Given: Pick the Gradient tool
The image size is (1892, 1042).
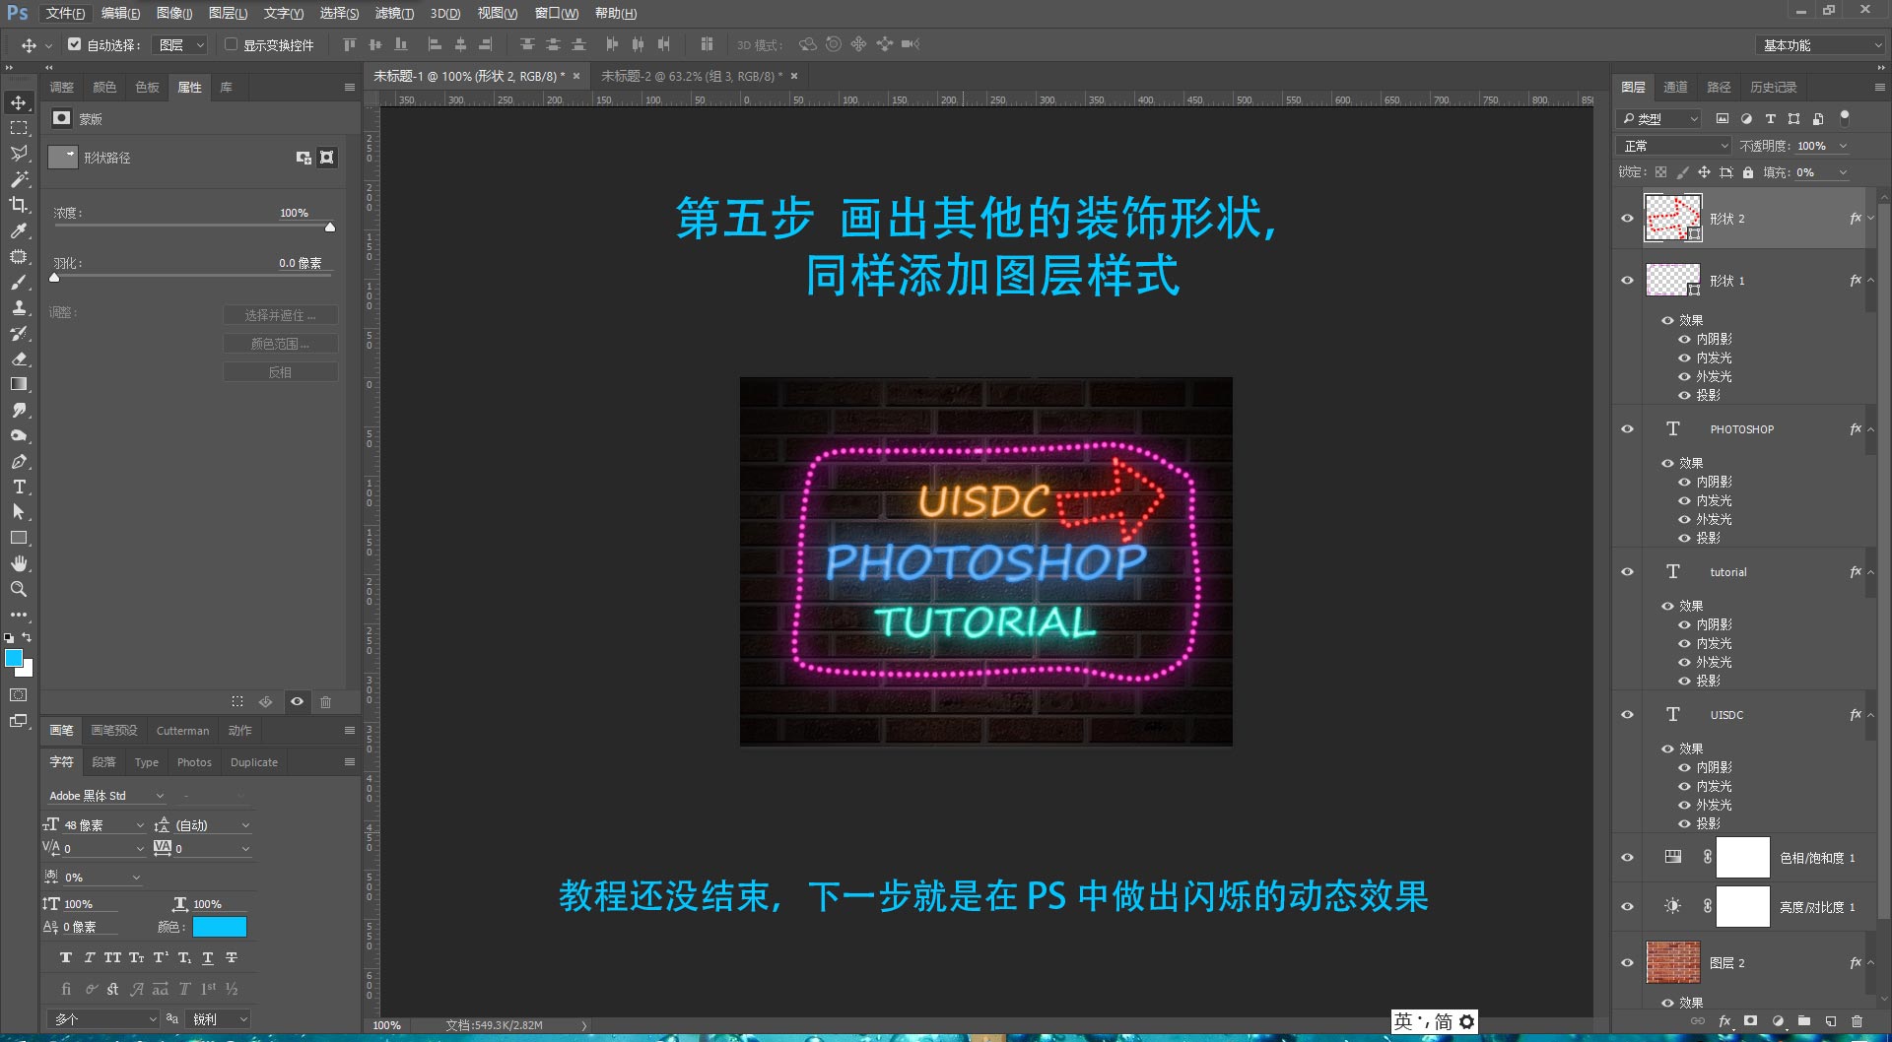Looking at the screenshot, I should click(19, 384).
